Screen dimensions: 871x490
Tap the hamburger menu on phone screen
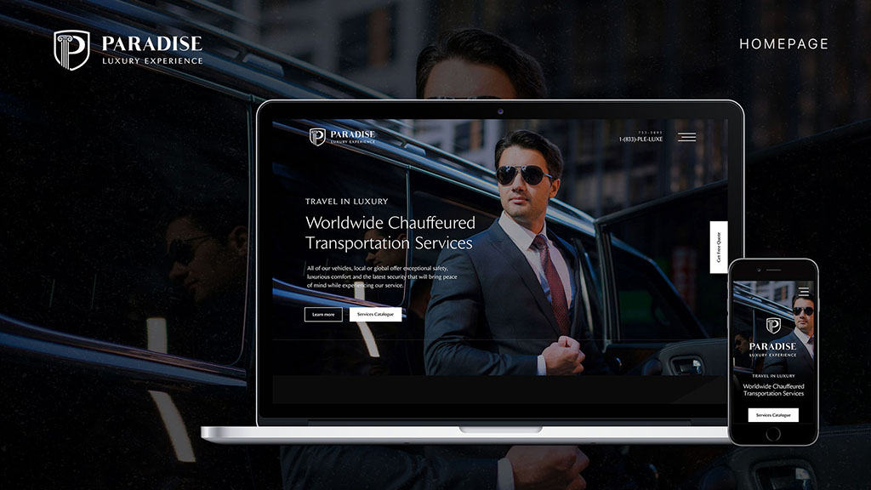click(803, 292)
